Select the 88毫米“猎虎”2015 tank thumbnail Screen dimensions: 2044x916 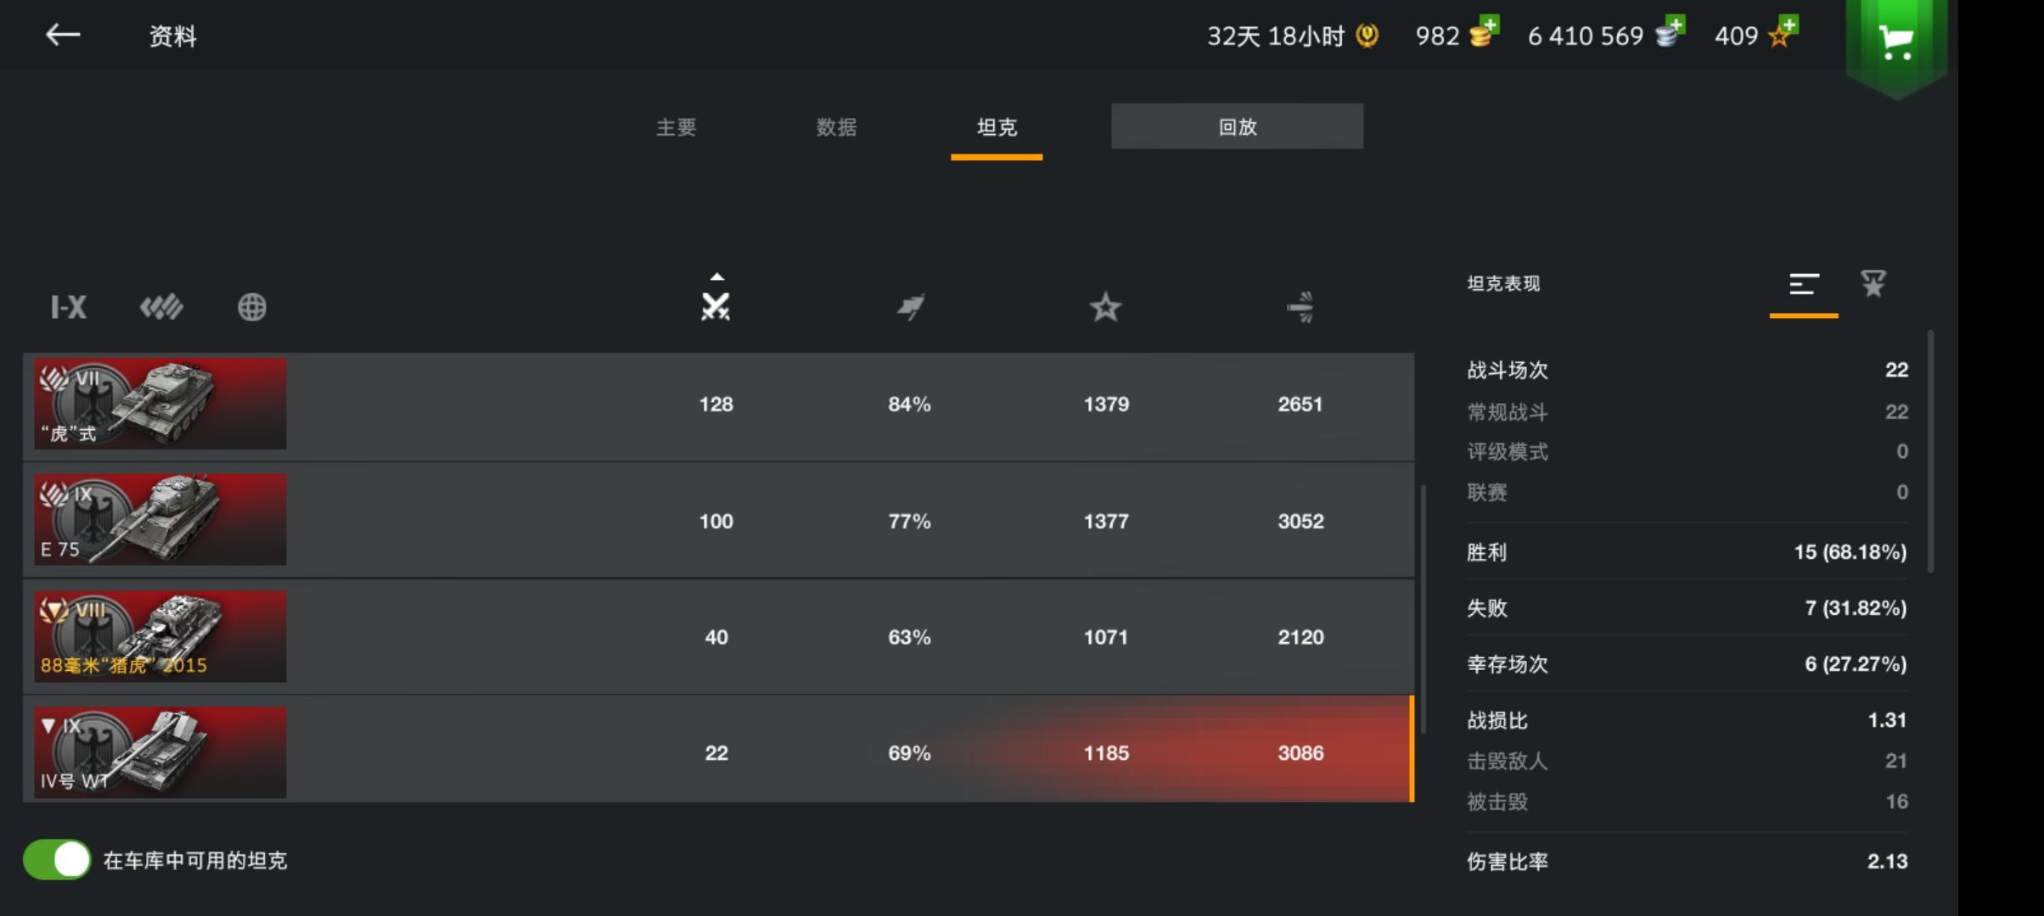click(x=160, y=636)
